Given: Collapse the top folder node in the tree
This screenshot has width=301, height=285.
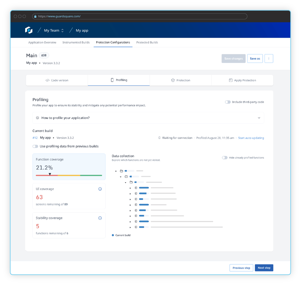Looking at the screenshot, I should pos(116,171).
